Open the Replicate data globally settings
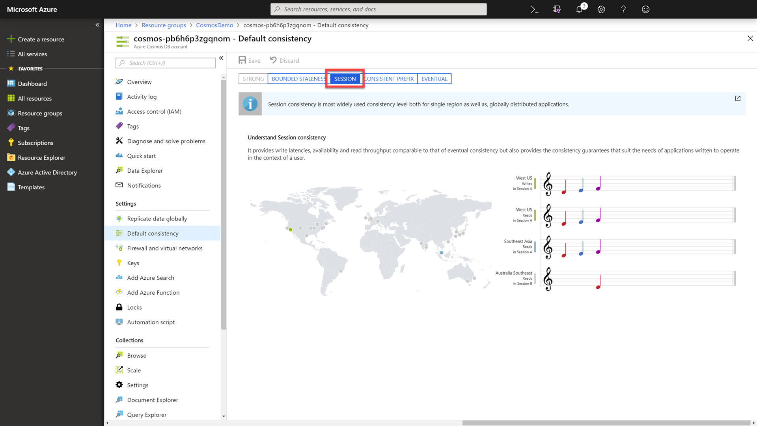Image resolution: width=757 pixels, height=426 pixels. click(x=157, y=218)
